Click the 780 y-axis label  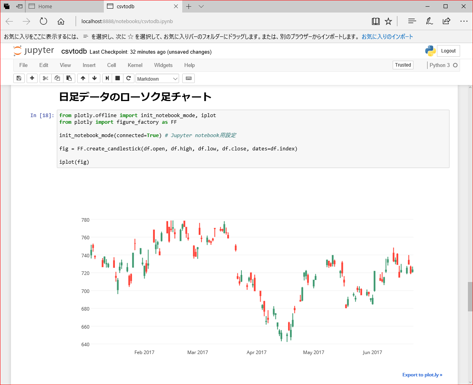[85, 220]
